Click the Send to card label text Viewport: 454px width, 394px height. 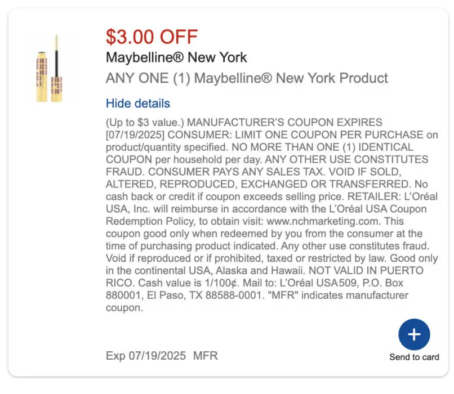click(414, 356)
